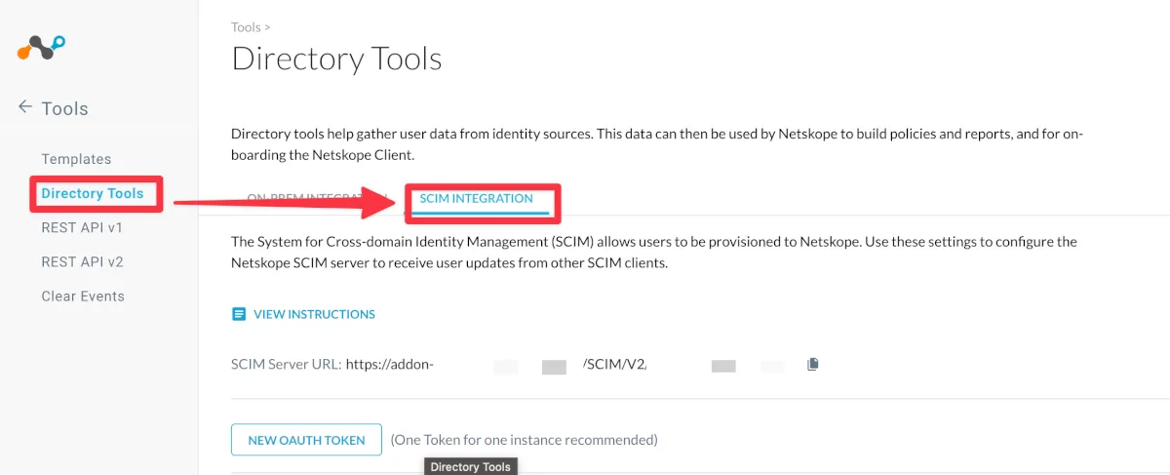Go to Clear Events in the sidebar

click(83, 296)
